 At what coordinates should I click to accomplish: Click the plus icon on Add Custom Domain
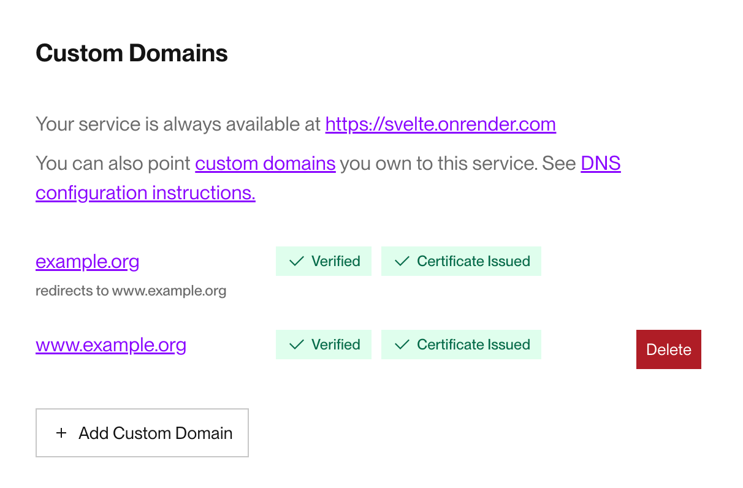coord(61,433)
